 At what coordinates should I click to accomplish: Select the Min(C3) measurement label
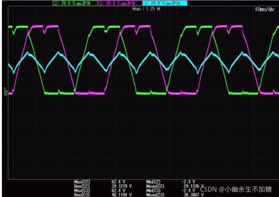(153, 190)
